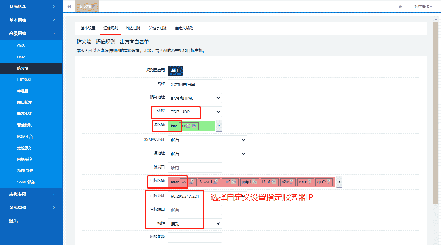Open the 限制地址 dropdown

(x=194, y=98)
